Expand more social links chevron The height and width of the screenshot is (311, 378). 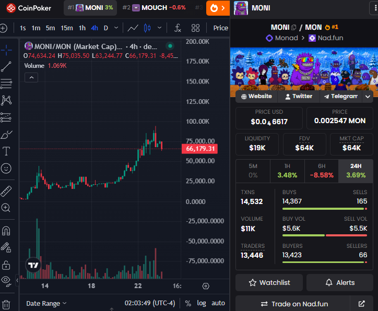click(368, 97)
